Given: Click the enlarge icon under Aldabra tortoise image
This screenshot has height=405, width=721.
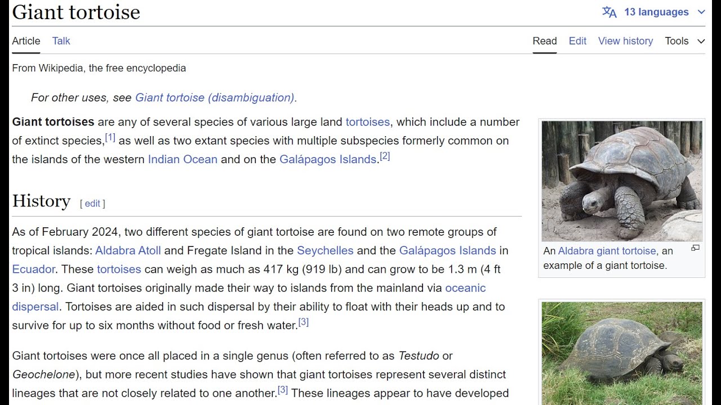Looking at the screenshot, I should point(695,248).
